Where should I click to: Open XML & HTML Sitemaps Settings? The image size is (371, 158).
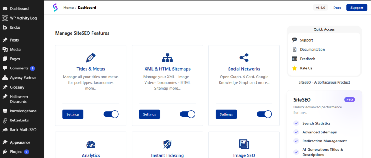pos(150,114)
